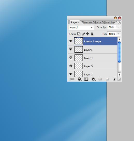This screenshot has height=141, width=134.
Task: Toggle visibility of Layer 3
Action: pos(71,66)
